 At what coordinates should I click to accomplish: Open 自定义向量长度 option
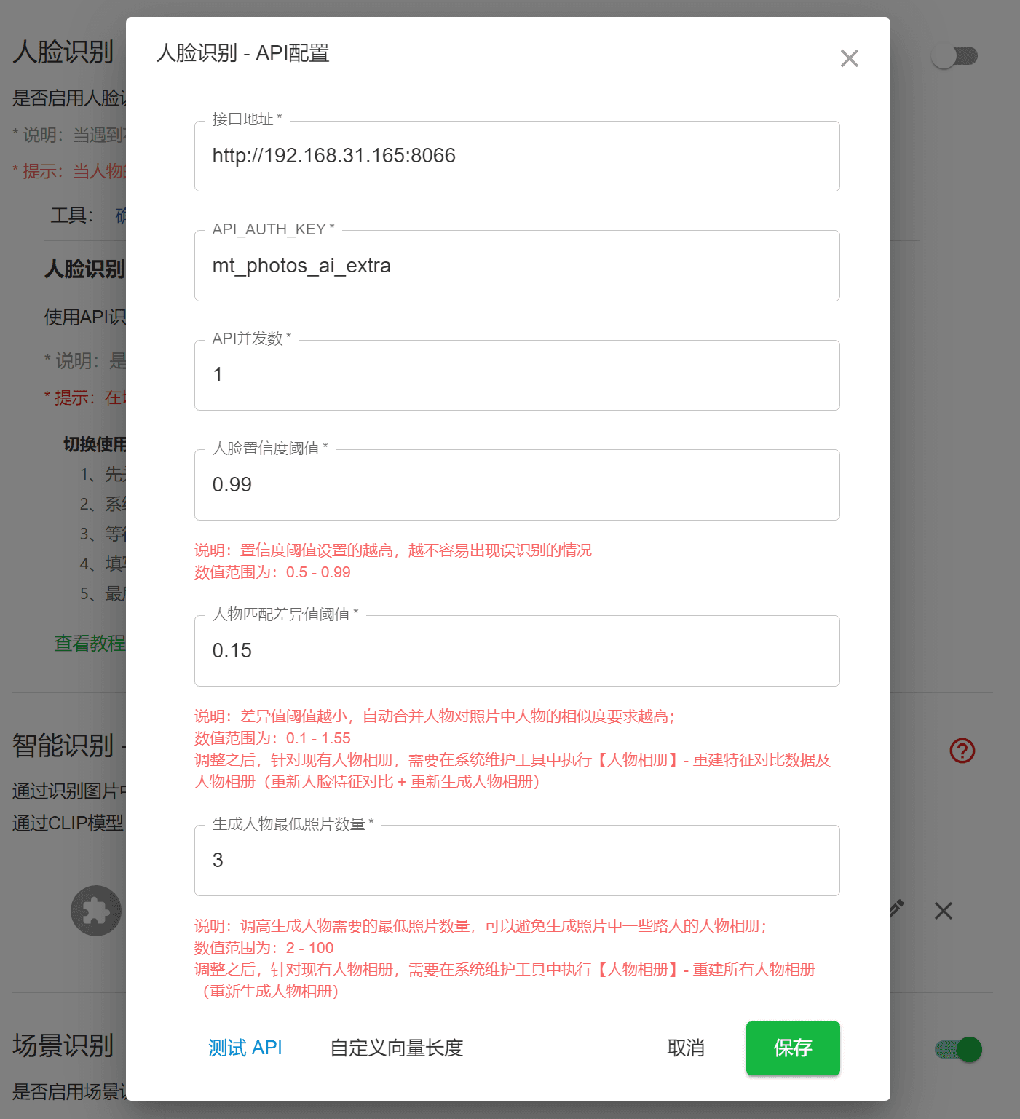click(x=397, y=1048)
